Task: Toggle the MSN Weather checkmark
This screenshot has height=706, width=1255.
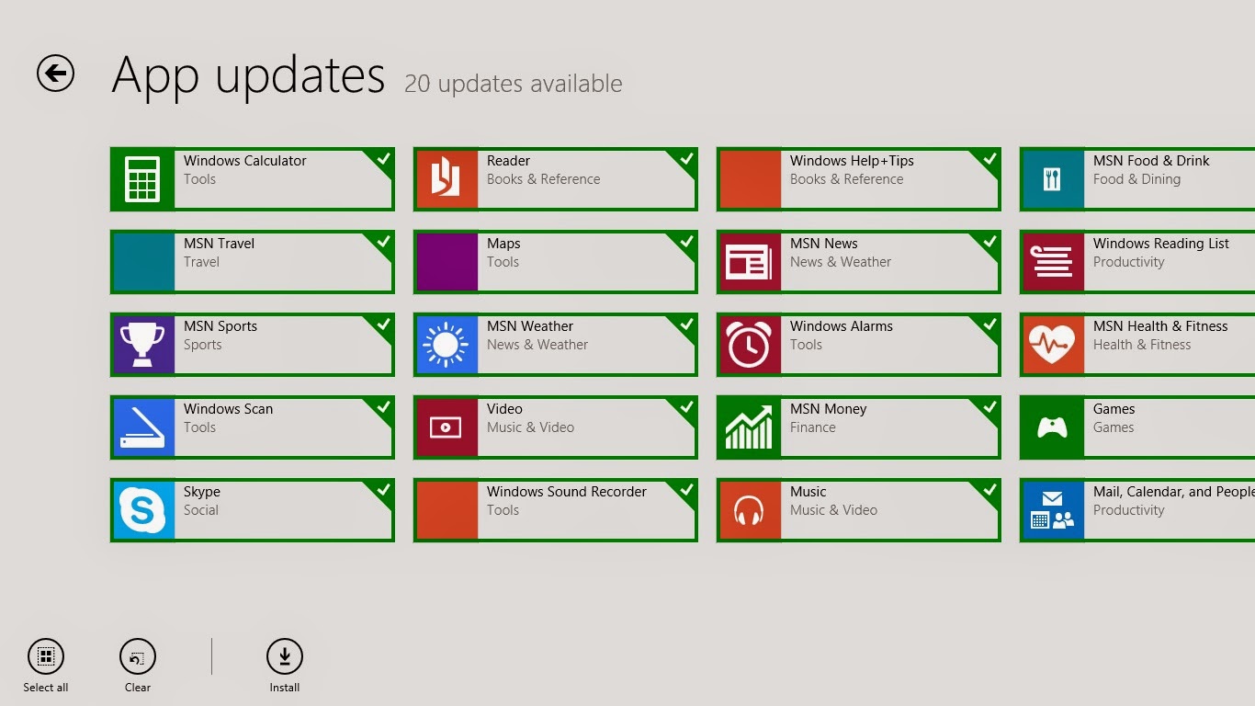Action: pyautogui.click(x=685, y=325)
